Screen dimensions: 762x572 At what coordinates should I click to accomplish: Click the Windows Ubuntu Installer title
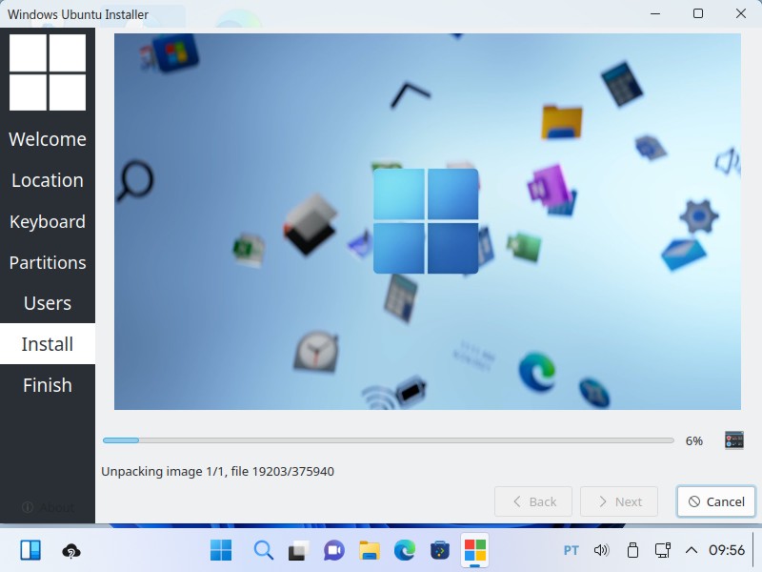78,14
